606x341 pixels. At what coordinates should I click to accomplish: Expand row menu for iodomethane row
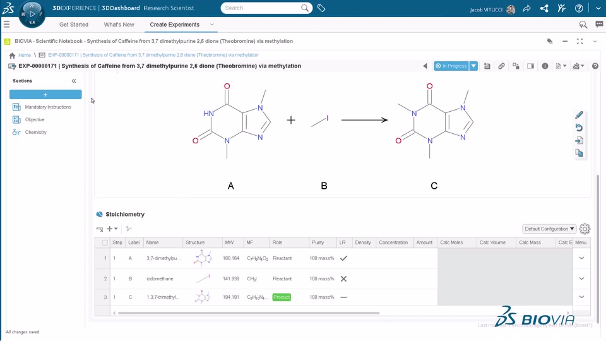click(x=581, y=278)
